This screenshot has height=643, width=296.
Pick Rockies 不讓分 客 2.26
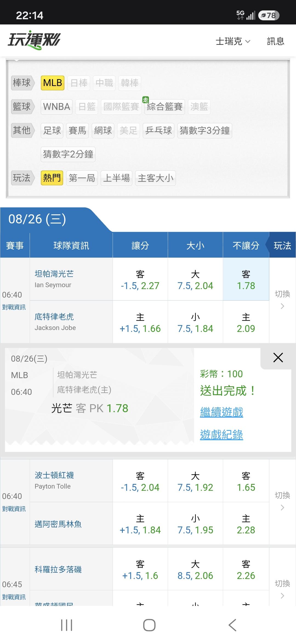(x=246, y=569)
